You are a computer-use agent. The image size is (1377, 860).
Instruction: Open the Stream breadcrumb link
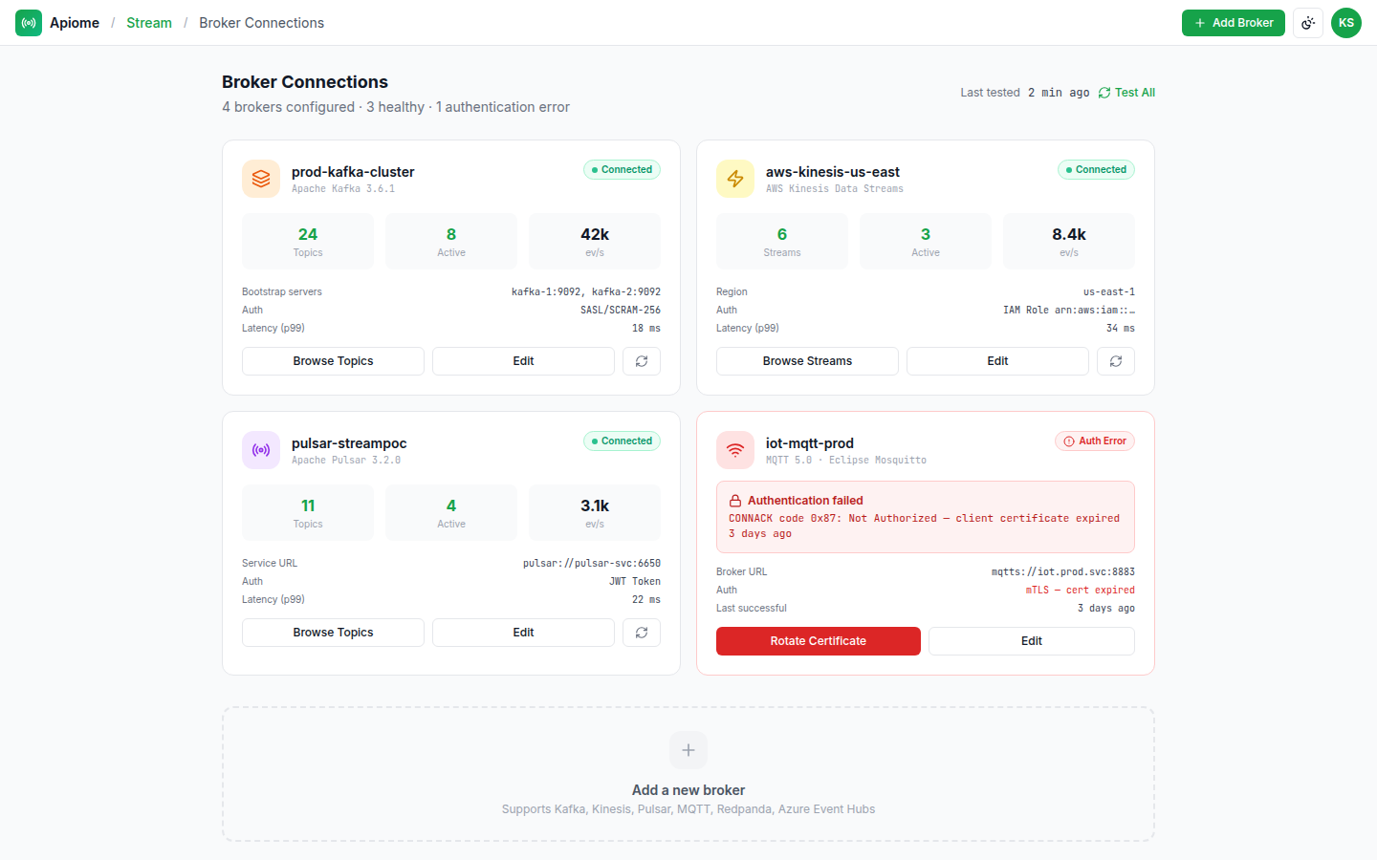click(x=149, y=23)
